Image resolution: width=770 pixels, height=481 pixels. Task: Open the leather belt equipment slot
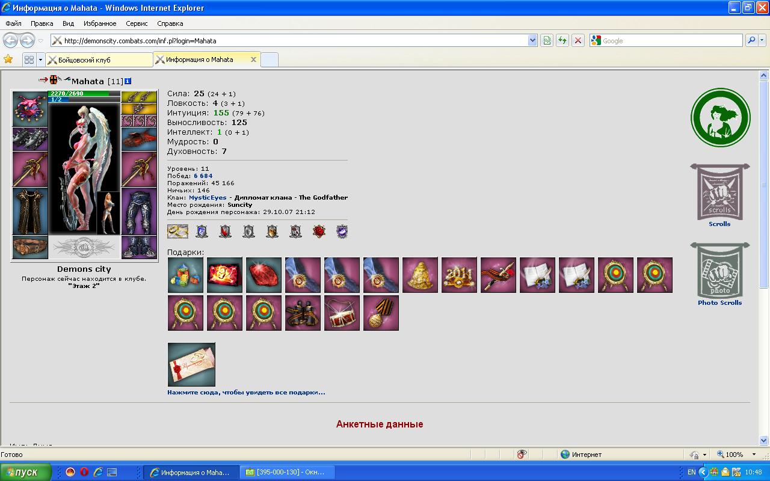(30, 247)
